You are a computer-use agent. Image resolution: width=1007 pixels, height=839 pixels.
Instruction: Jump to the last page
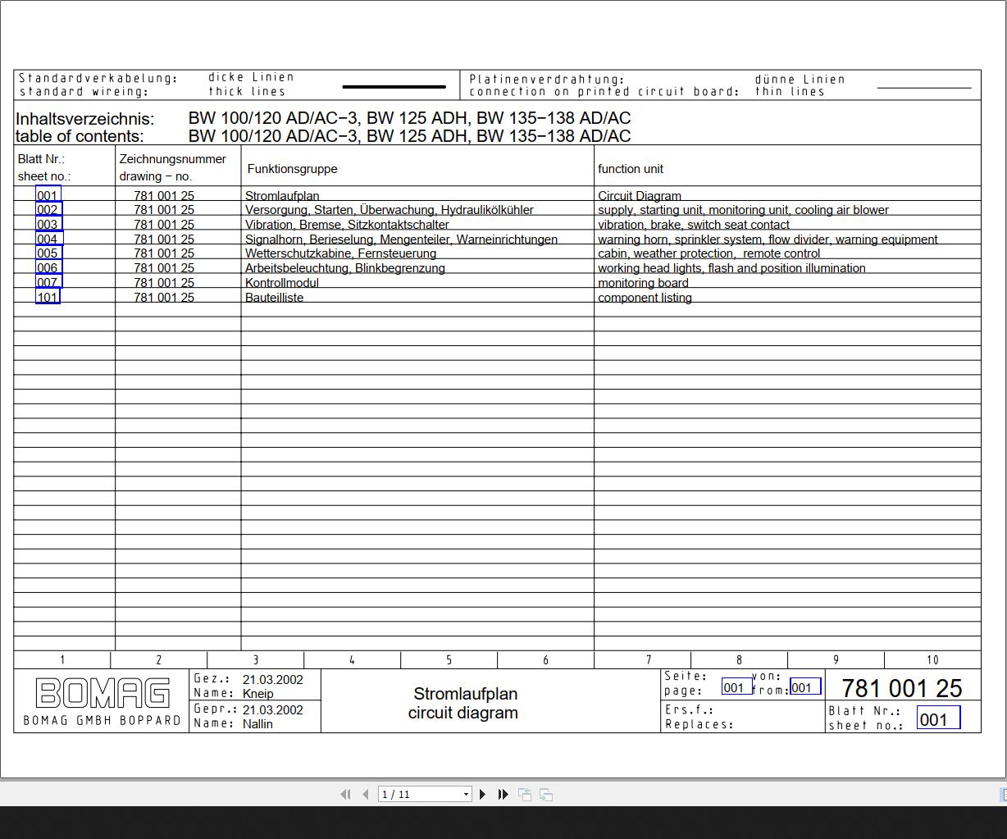pos(503,794)
